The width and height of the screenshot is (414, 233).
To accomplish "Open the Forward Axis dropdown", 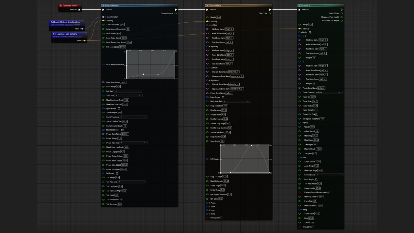I will tap(329, 175).
